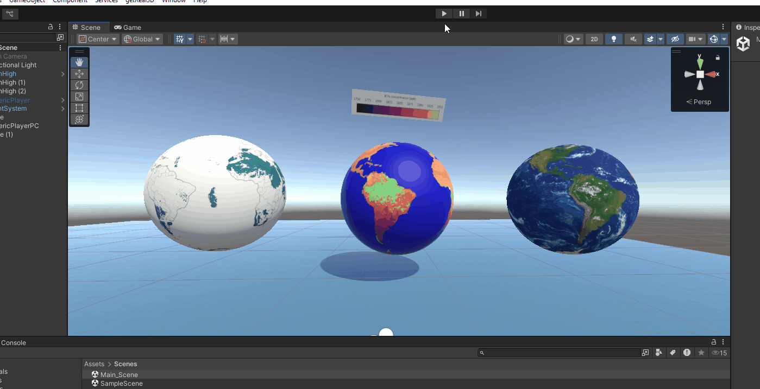760x389 pixels.
Task: Switch to the Game tab
Action: coord(128,28)
